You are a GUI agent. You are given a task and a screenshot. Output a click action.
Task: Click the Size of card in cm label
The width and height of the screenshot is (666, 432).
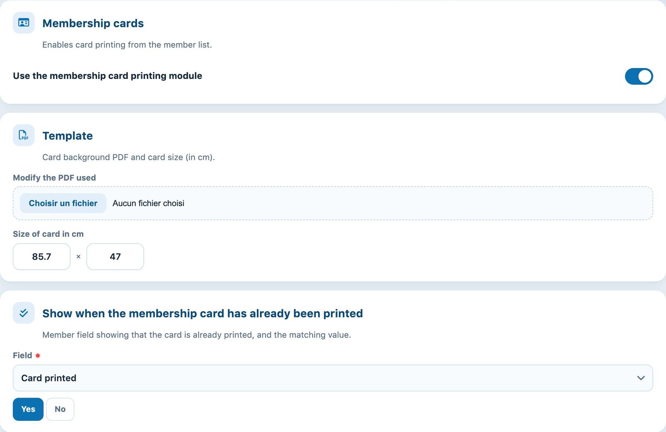pos(48,234)
